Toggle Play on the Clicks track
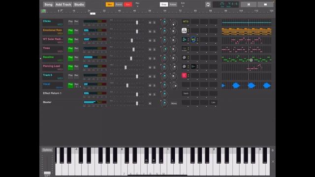Screen dimensions: 315x177 [70, 22]
